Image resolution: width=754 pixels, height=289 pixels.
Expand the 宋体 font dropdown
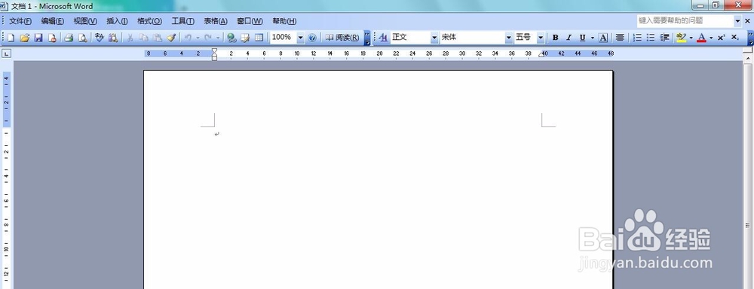coord(509,38)
